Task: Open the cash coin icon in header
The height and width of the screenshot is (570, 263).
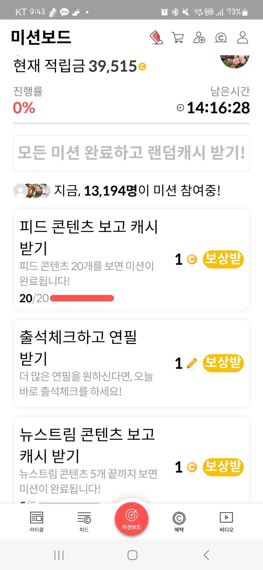Action: [221, 38]
